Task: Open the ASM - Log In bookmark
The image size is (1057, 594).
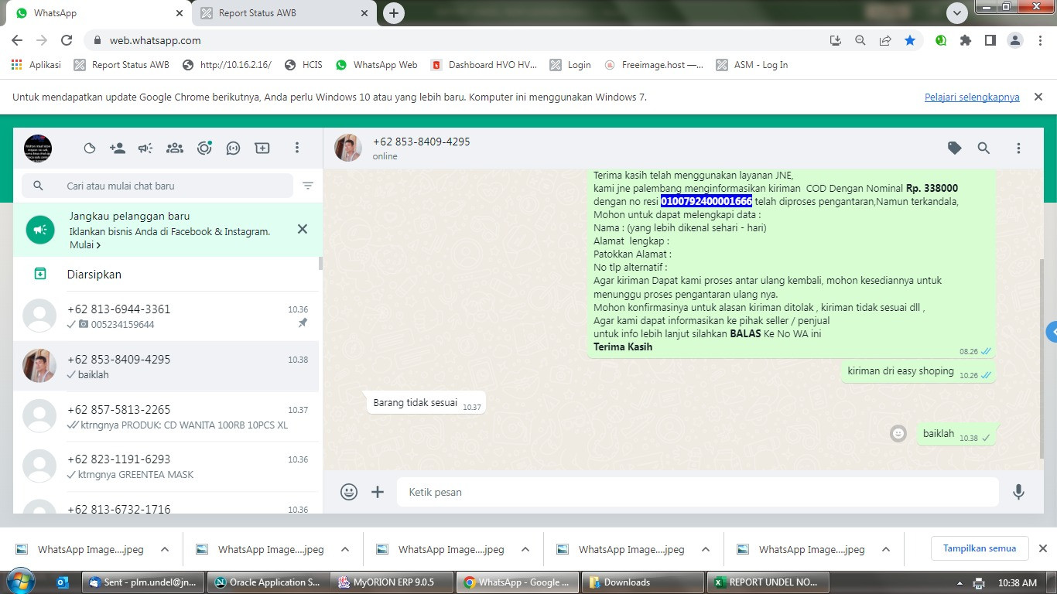Action: tap(752, 65)
